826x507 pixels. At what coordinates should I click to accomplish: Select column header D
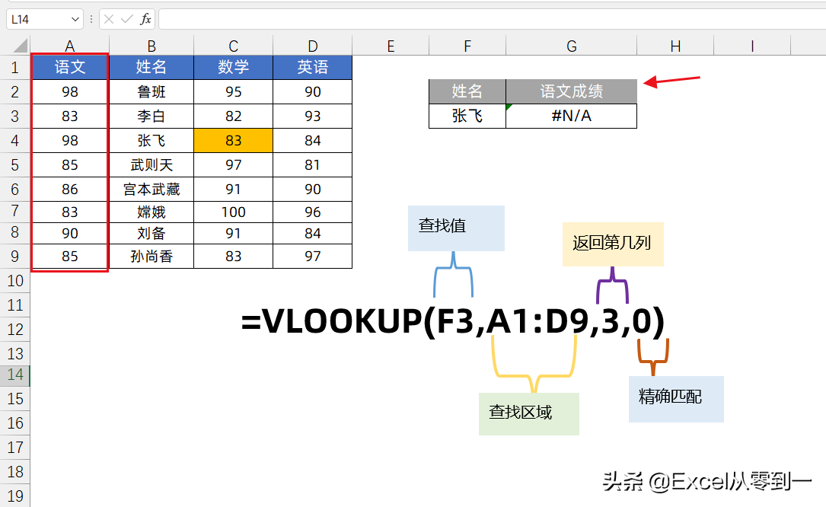312,46
